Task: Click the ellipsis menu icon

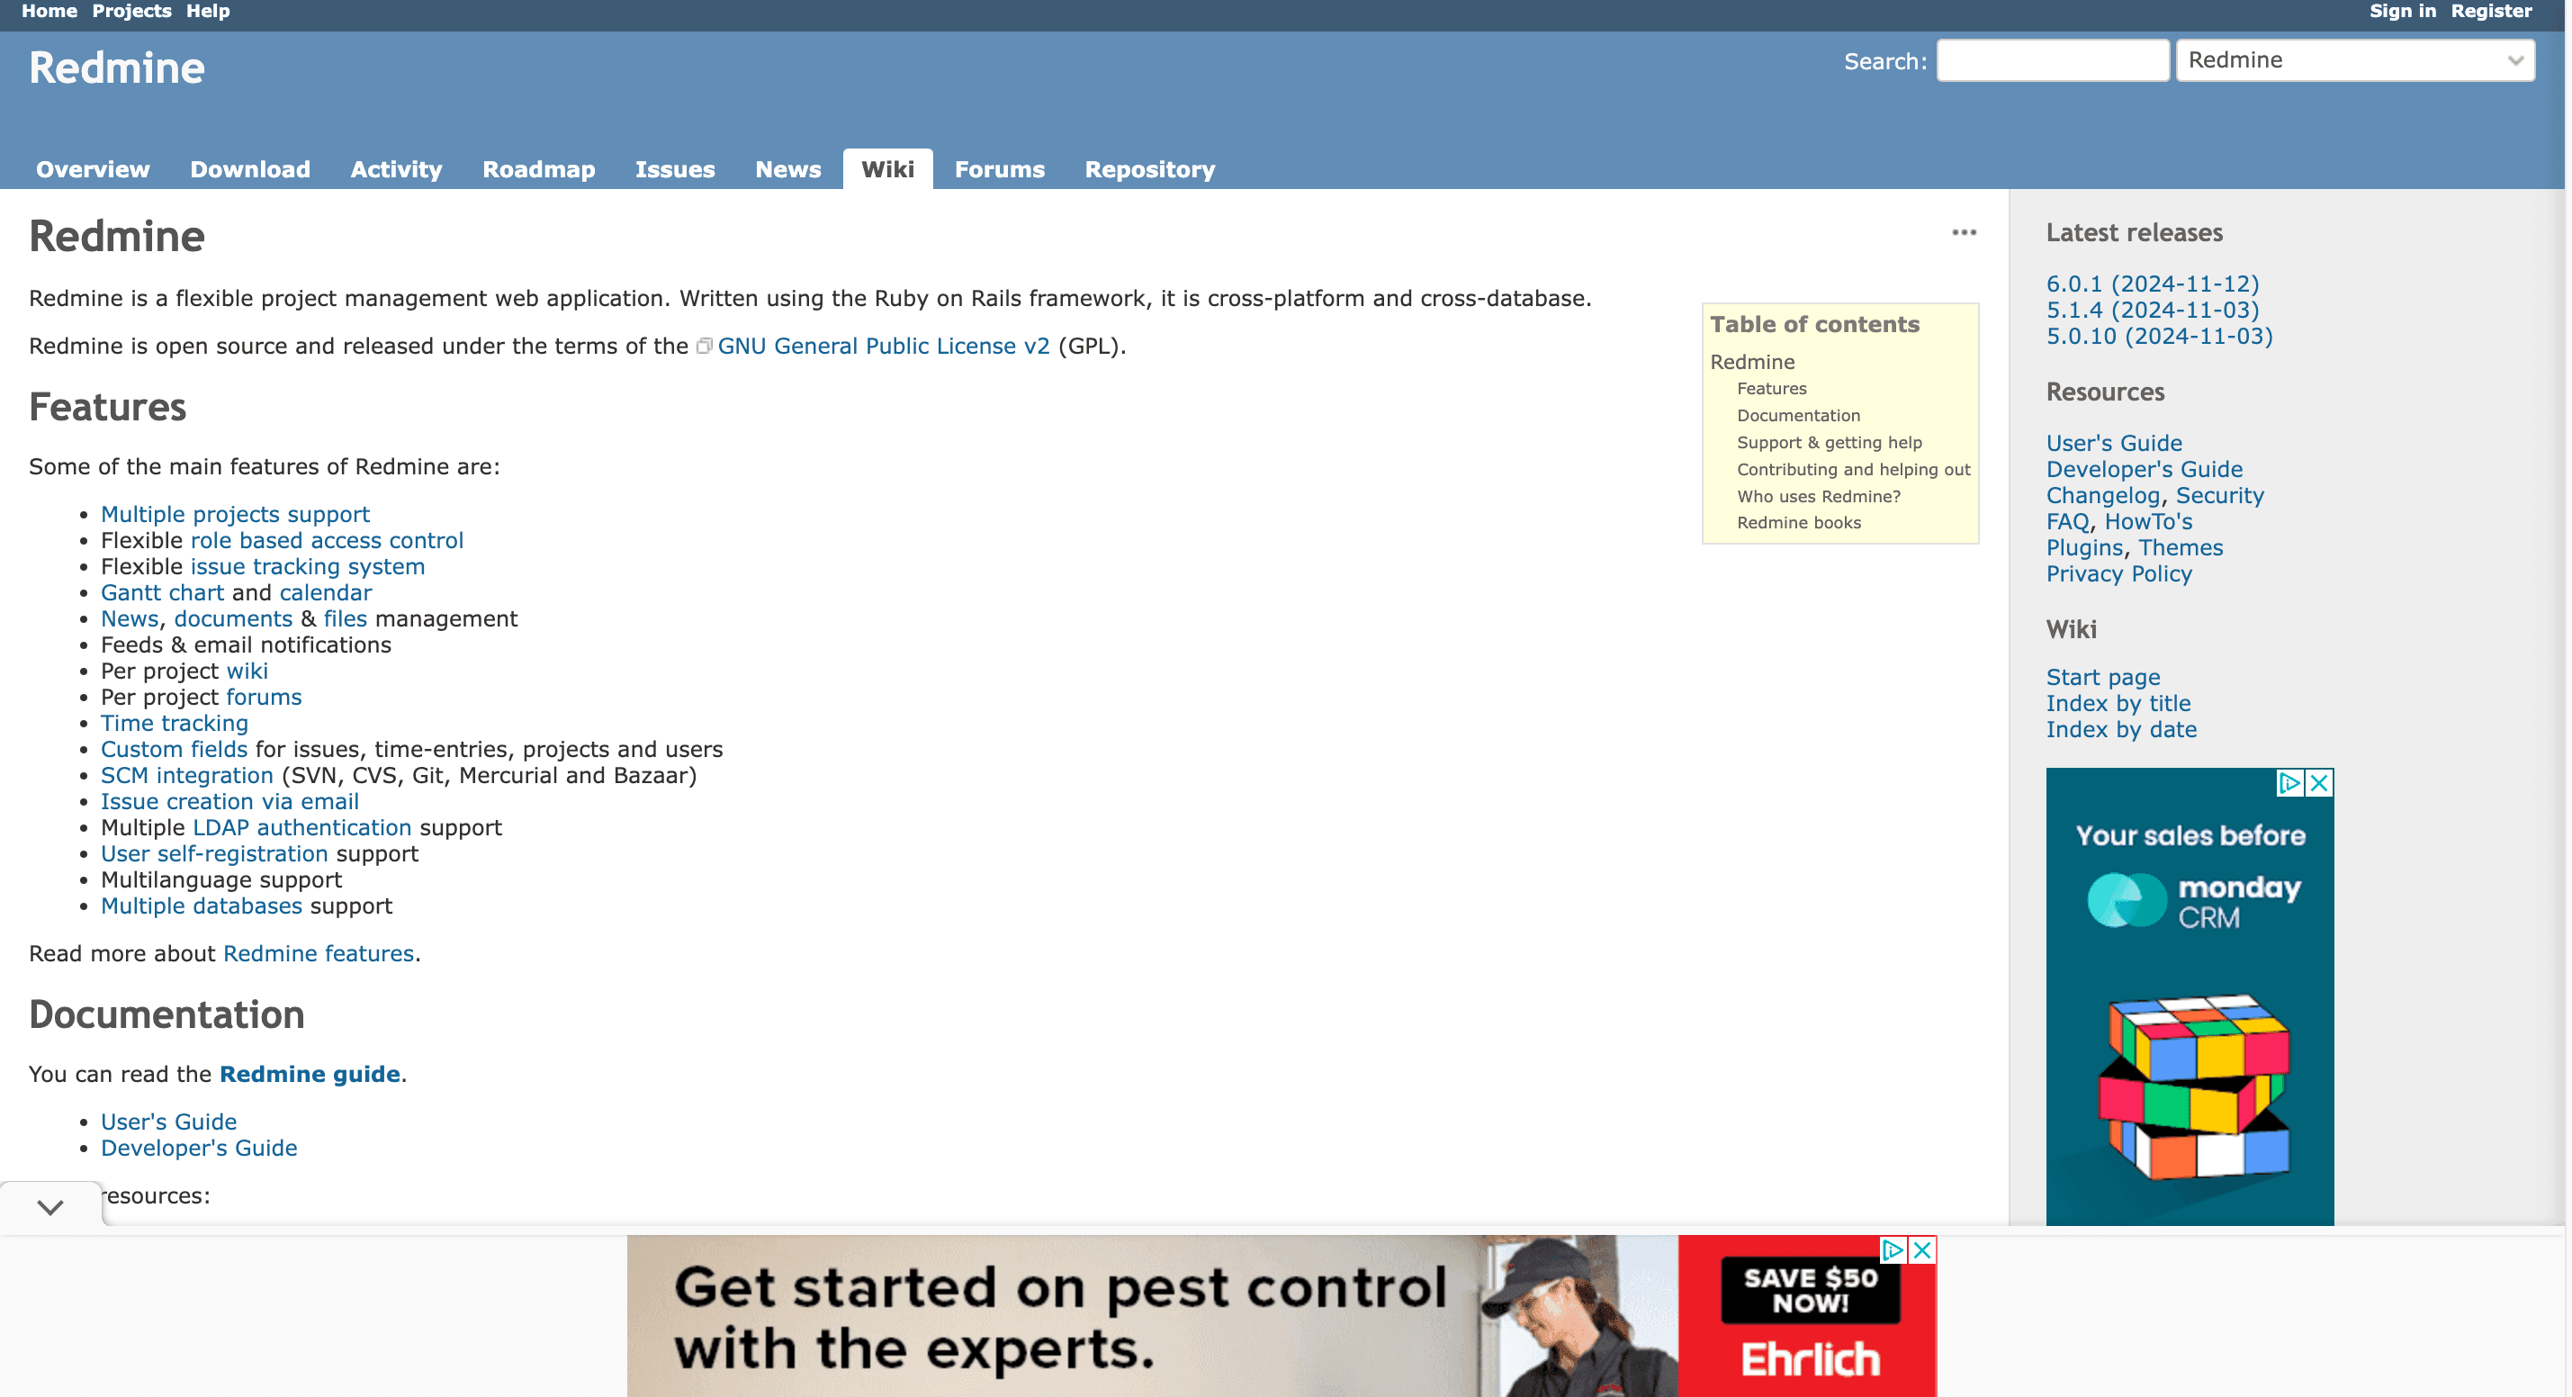Action: pyautogui.click(x=1965, y=232)
